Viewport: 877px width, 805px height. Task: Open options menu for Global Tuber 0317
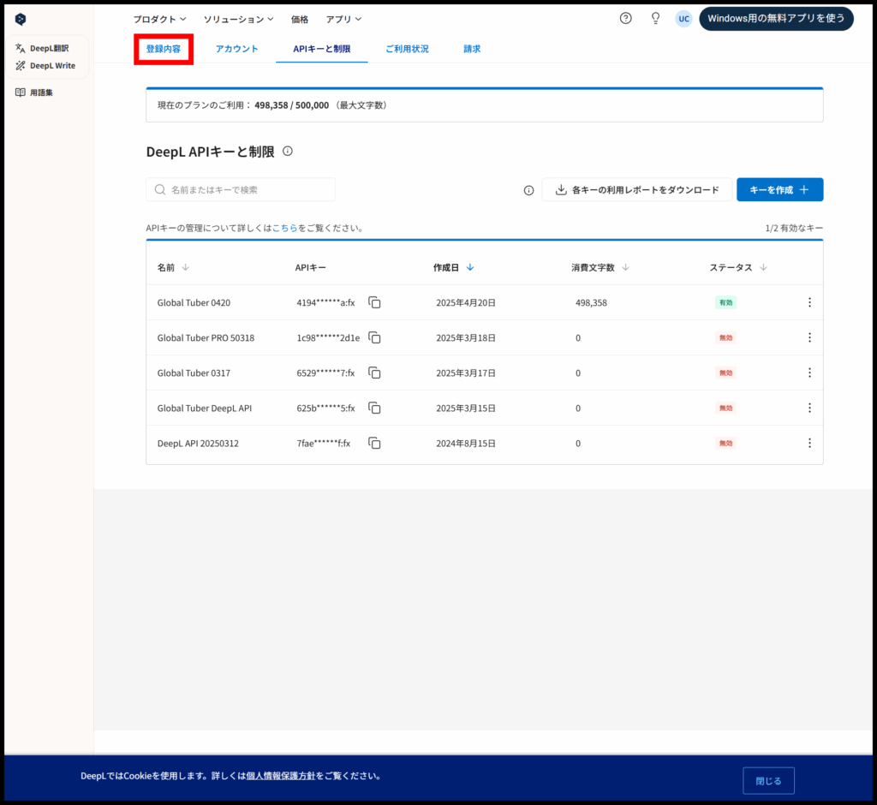tap(809, 373)
